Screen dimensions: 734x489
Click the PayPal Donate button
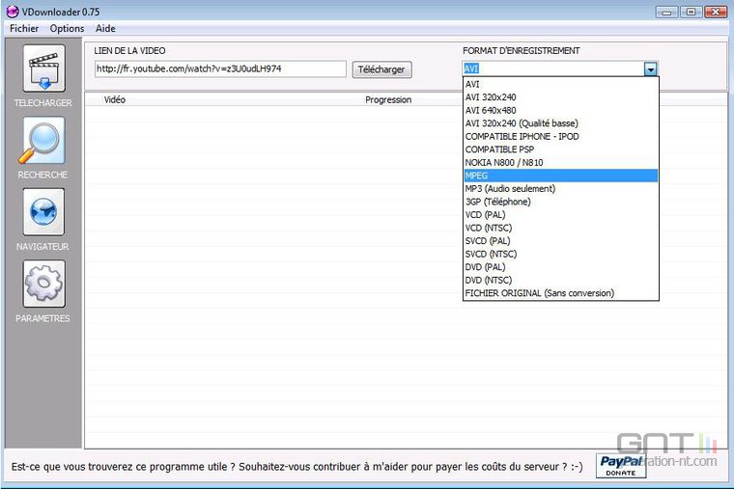coord(621,466)
